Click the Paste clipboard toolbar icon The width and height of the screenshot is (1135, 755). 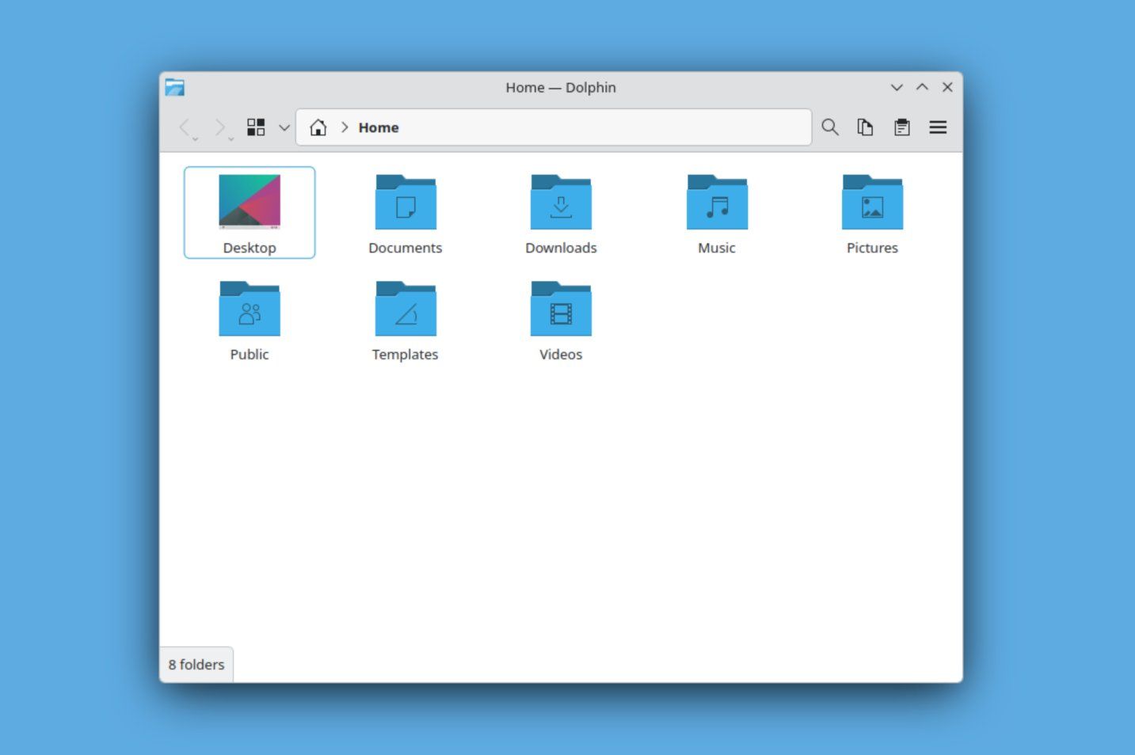[902, 127]
